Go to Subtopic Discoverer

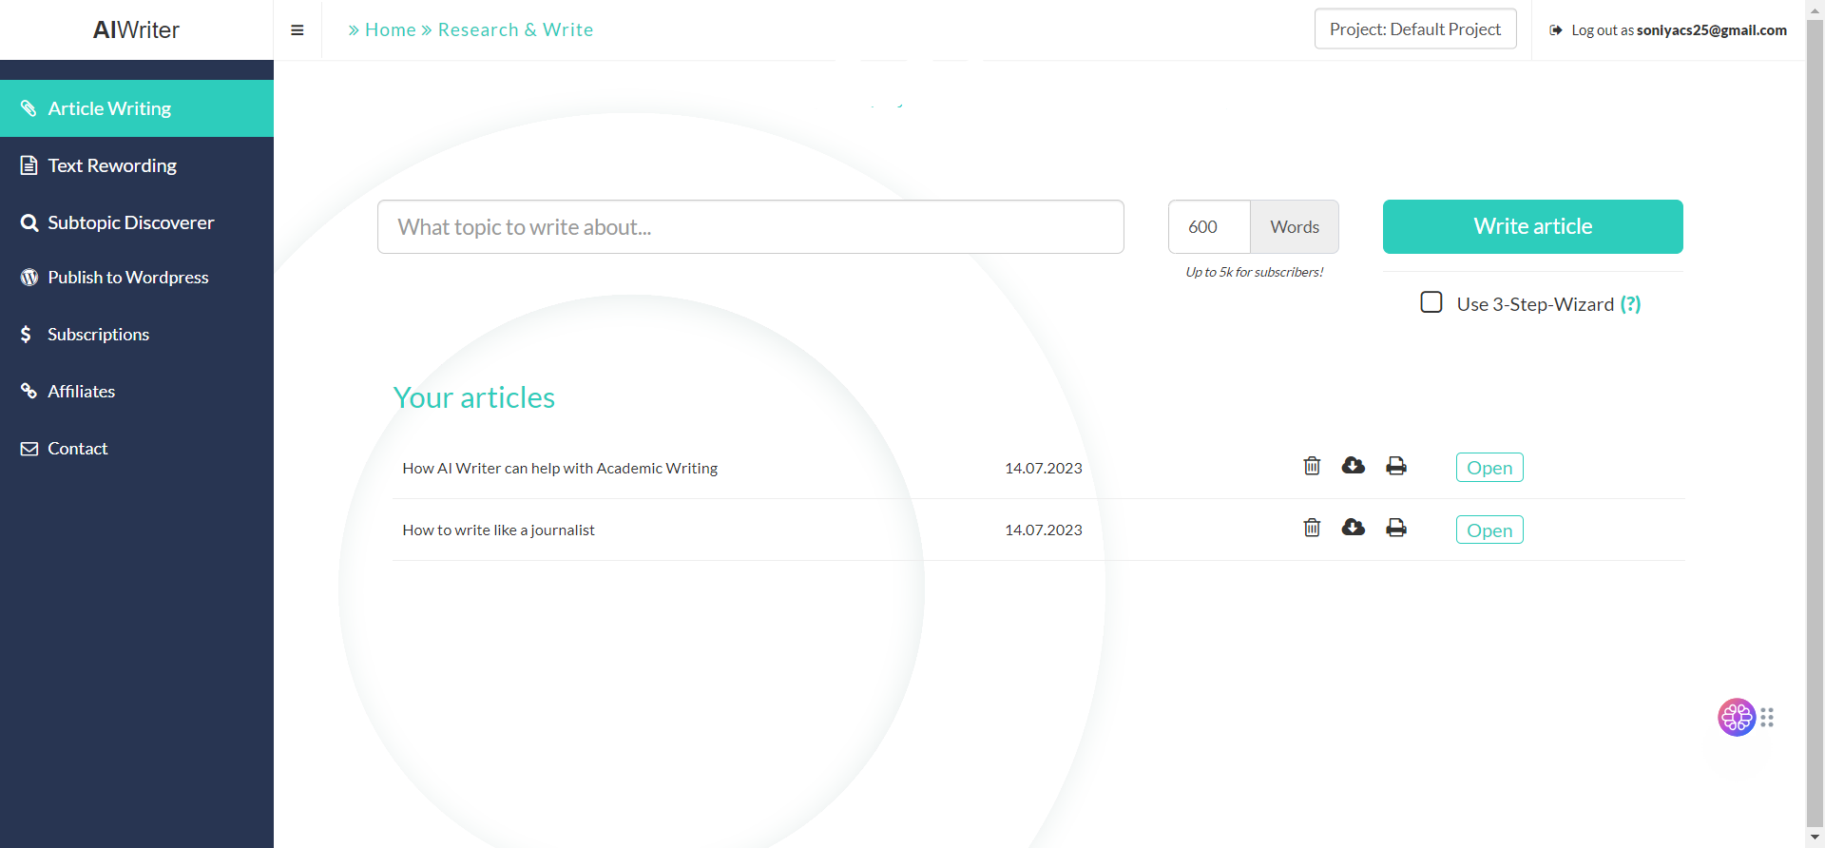pos(137,222)
